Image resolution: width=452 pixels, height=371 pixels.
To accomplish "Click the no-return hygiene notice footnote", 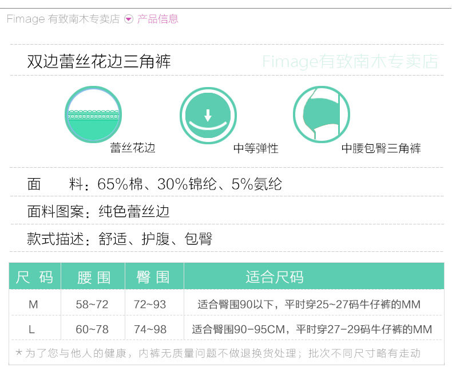I will point(218,353).
